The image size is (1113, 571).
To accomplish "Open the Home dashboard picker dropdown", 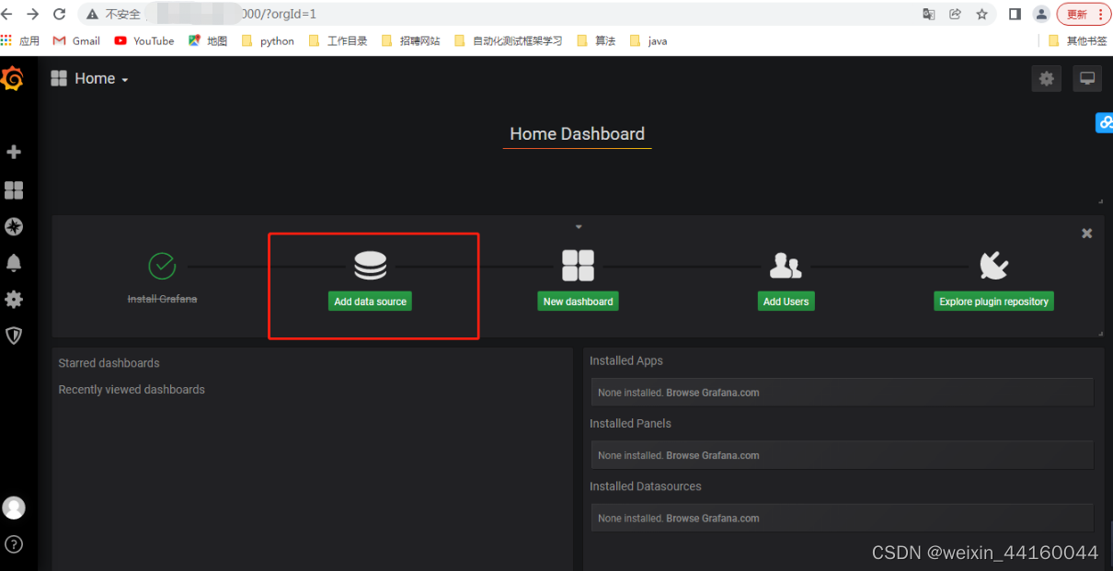I will click(x=89, y=79).
